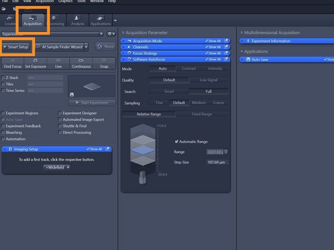Undock the Imaging Setup panel
The width and height of the screenshot is (334, 250).
pyautogui.click(x=108, y=149)
